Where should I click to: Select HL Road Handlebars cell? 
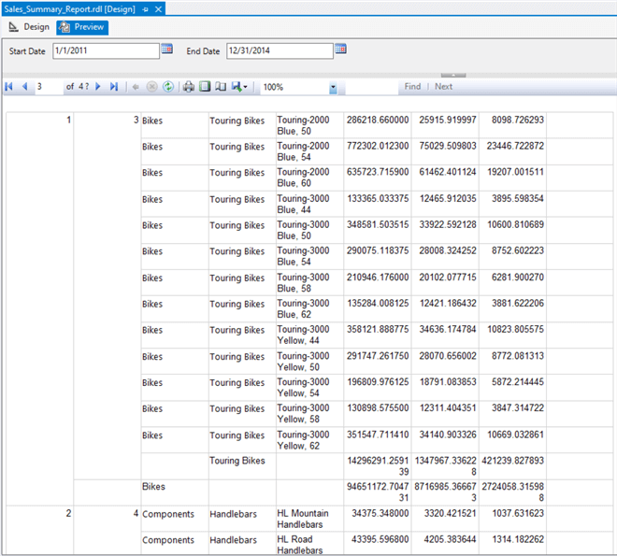point(309,544)
